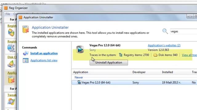Sort by the Developer column header

139,72
